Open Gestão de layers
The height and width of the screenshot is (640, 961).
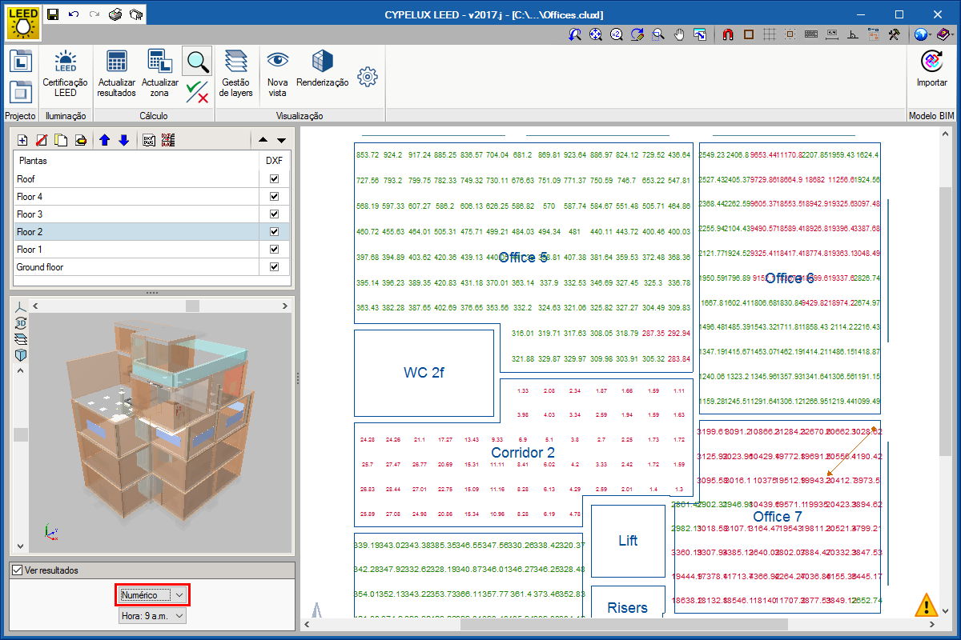(236, 74)
